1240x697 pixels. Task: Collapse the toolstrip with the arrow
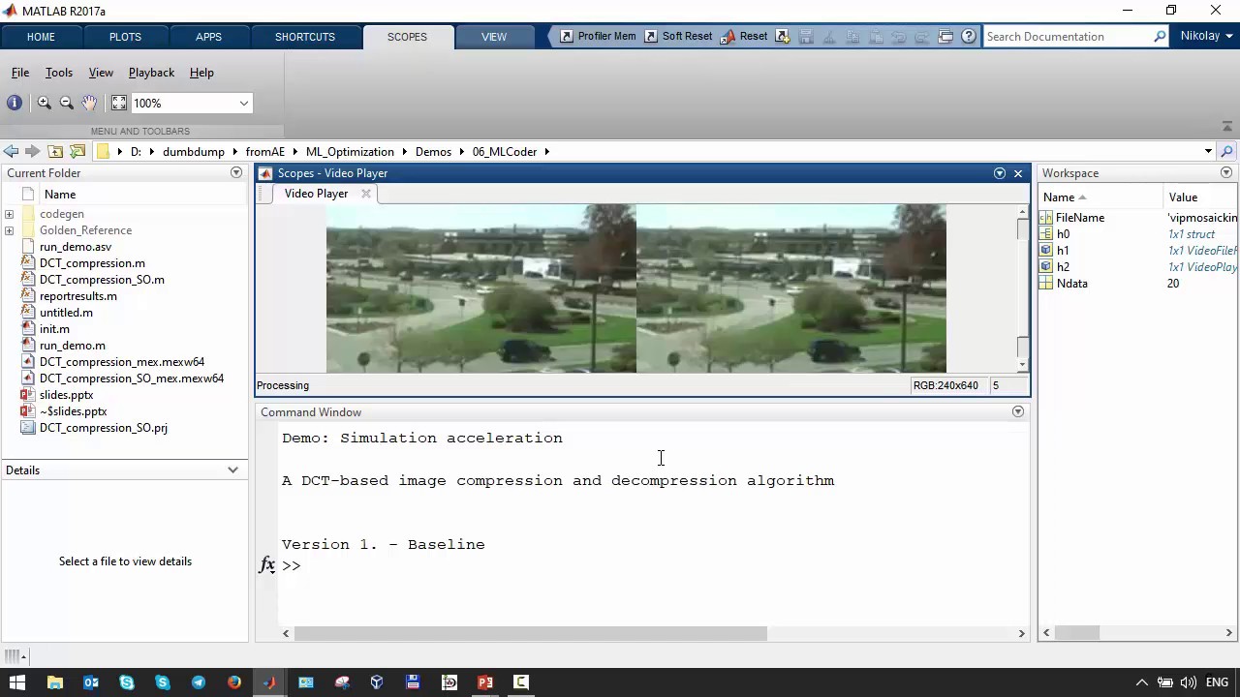pos(1227,126)
